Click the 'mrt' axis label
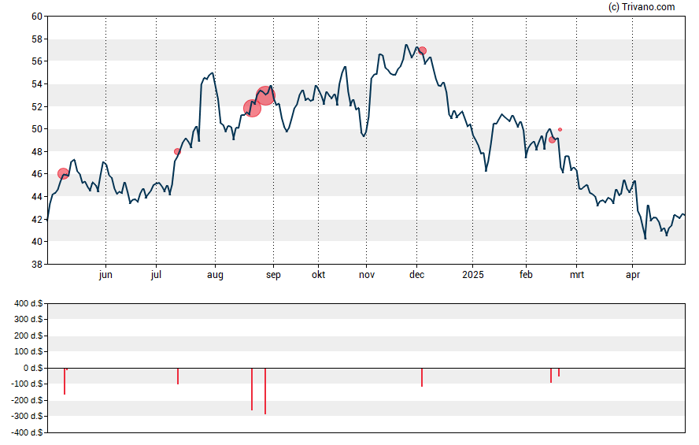Screen dimensions: 699x445 [577, 275]
